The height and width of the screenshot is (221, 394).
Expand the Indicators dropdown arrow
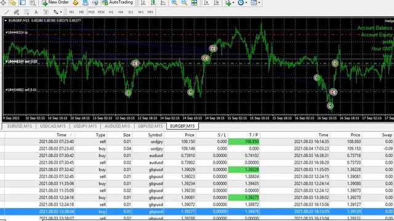(233, 2)
